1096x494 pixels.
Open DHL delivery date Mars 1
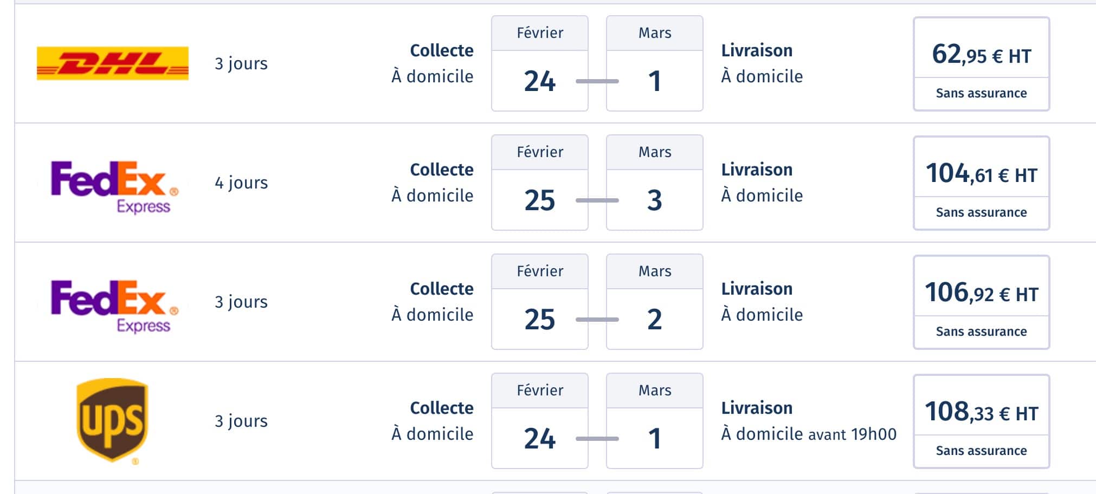click(x=655, y=63)
